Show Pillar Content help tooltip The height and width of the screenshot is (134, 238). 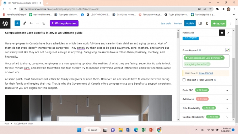pyautogui.click(x=215, y=80)
